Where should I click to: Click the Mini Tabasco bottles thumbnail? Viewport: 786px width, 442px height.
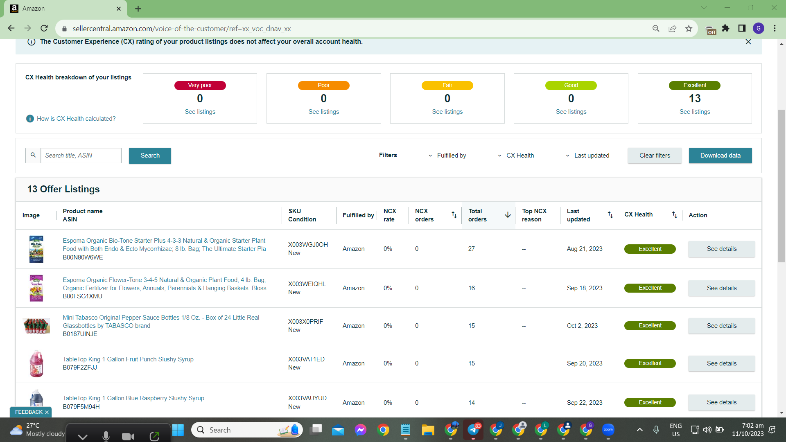click(36, 326)
